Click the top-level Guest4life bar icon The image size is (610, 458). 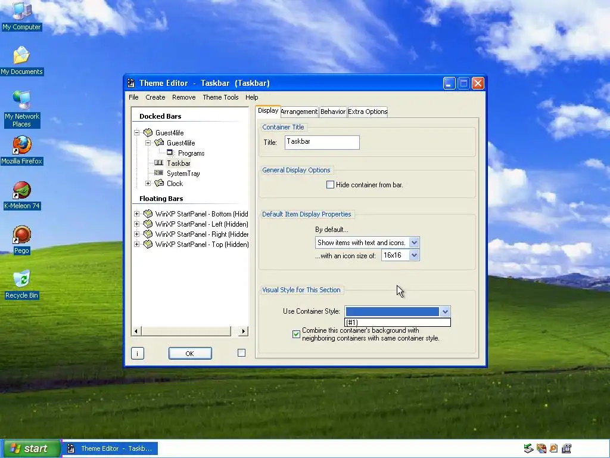point(148,132)
